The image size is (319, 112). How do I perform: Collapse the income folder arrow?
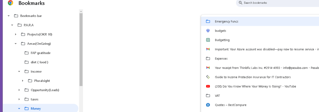click(19, 72)
